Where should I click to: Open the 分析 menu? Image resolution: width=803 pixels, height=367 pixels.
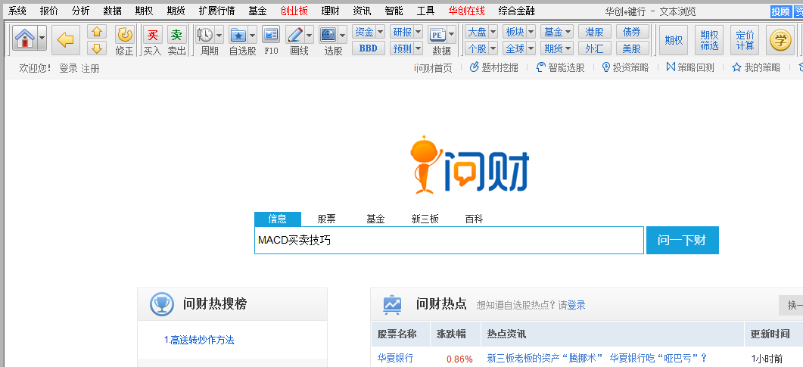point(81,11)
